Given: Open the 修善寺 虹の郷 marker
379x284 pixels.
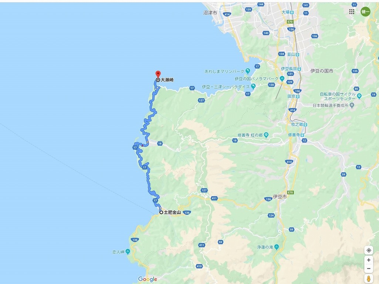Looking at the screenshot, I should pos(266,135).
